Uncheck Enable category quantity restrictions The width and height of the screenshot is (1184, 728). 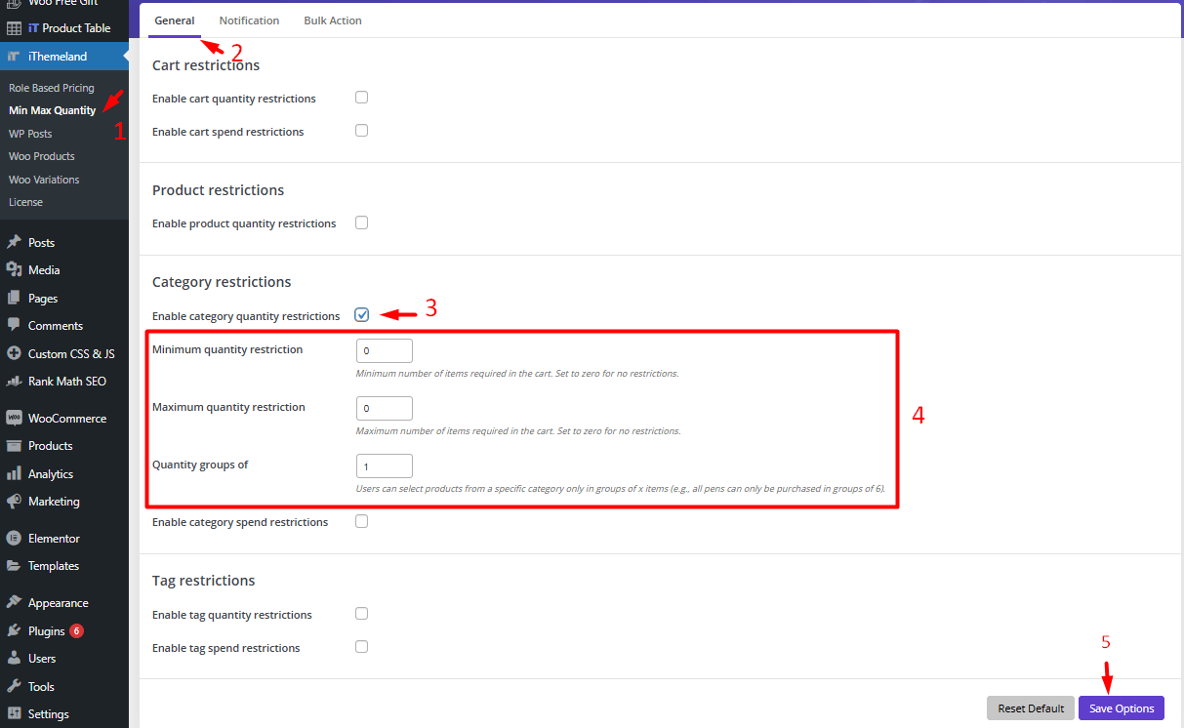[362, 315]
